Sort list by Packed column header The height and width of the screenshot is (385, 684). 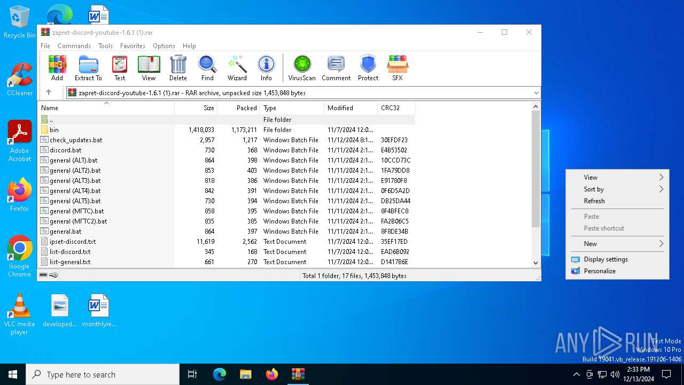tap(238, 108)
